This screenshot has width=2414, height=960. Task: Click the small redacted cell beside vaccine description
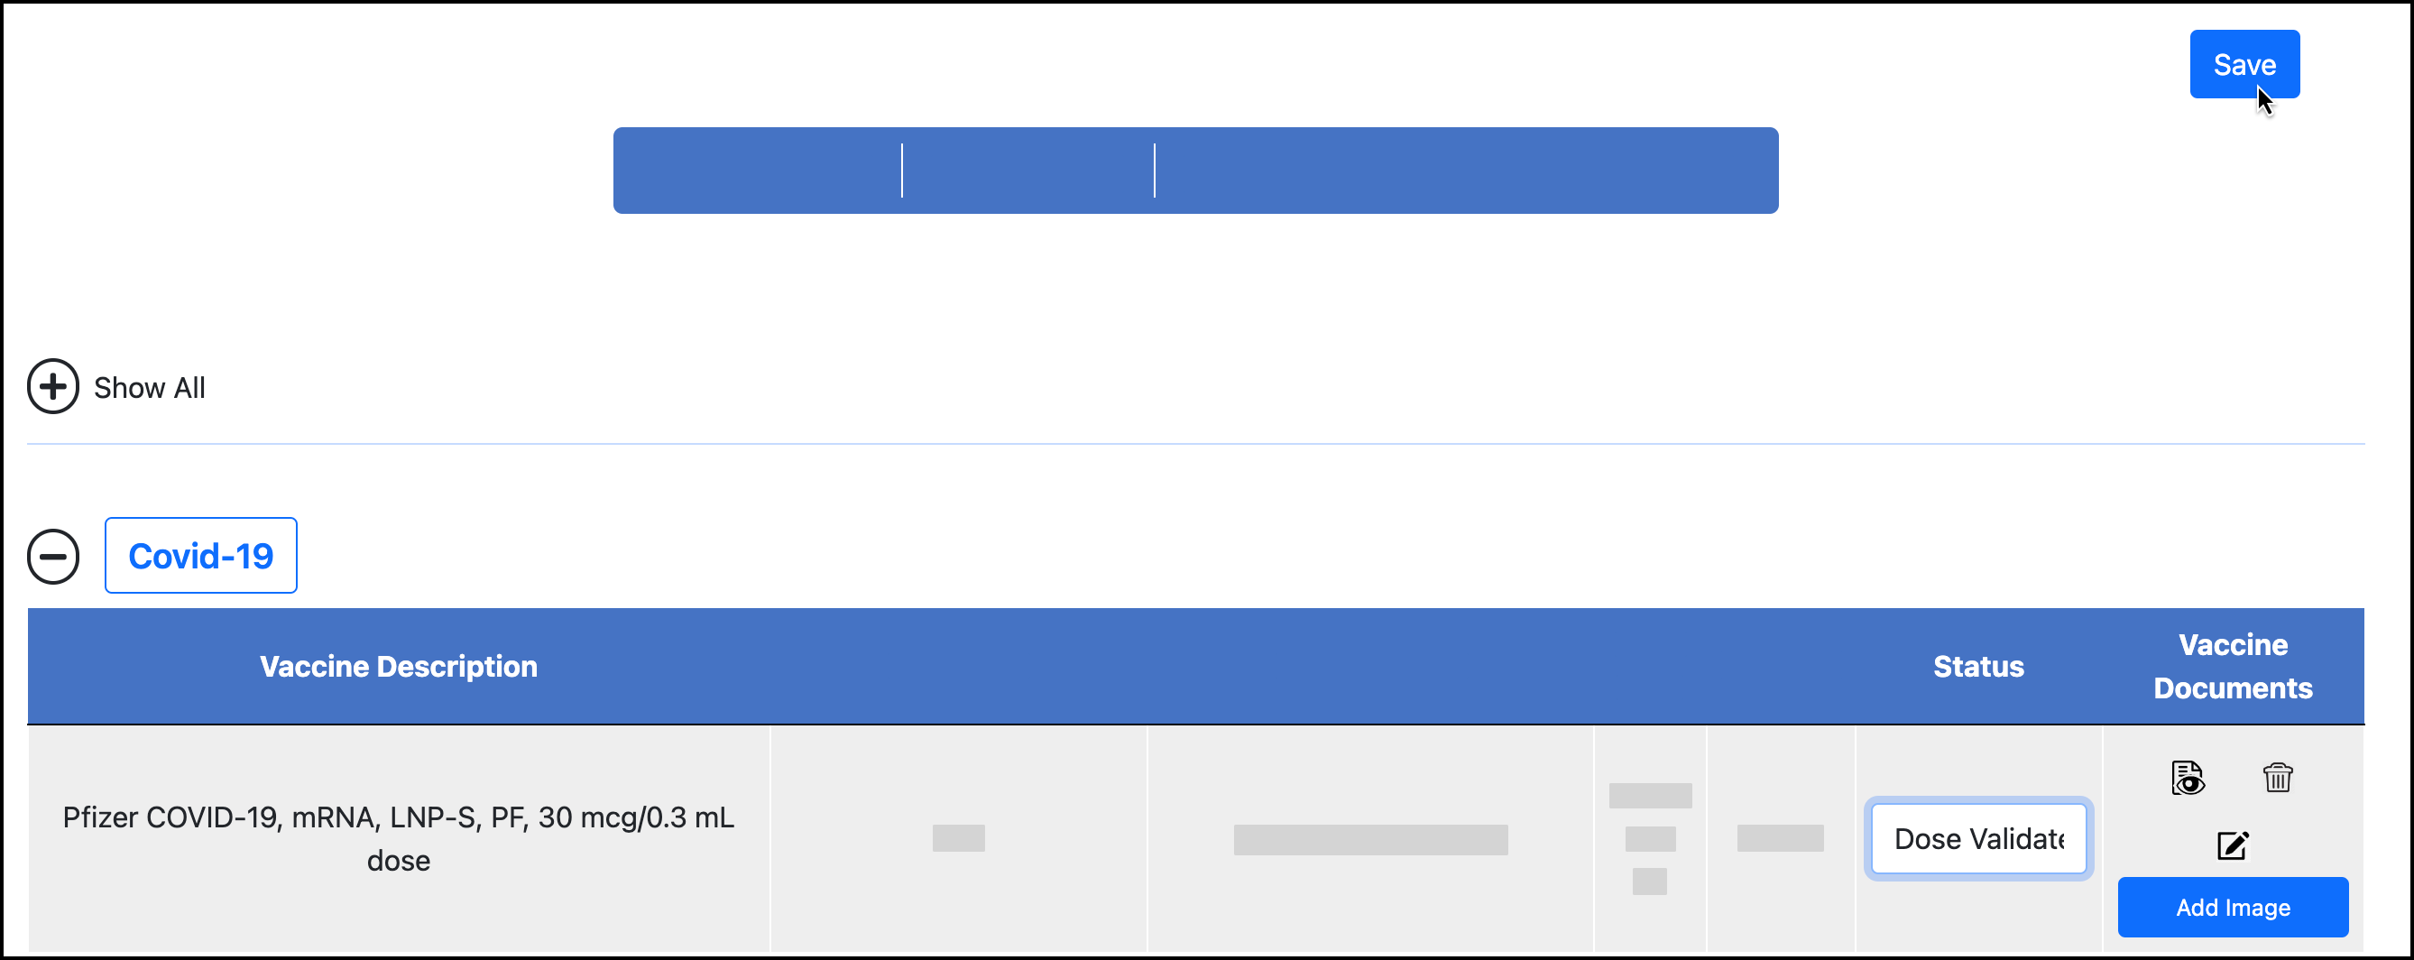958,838
